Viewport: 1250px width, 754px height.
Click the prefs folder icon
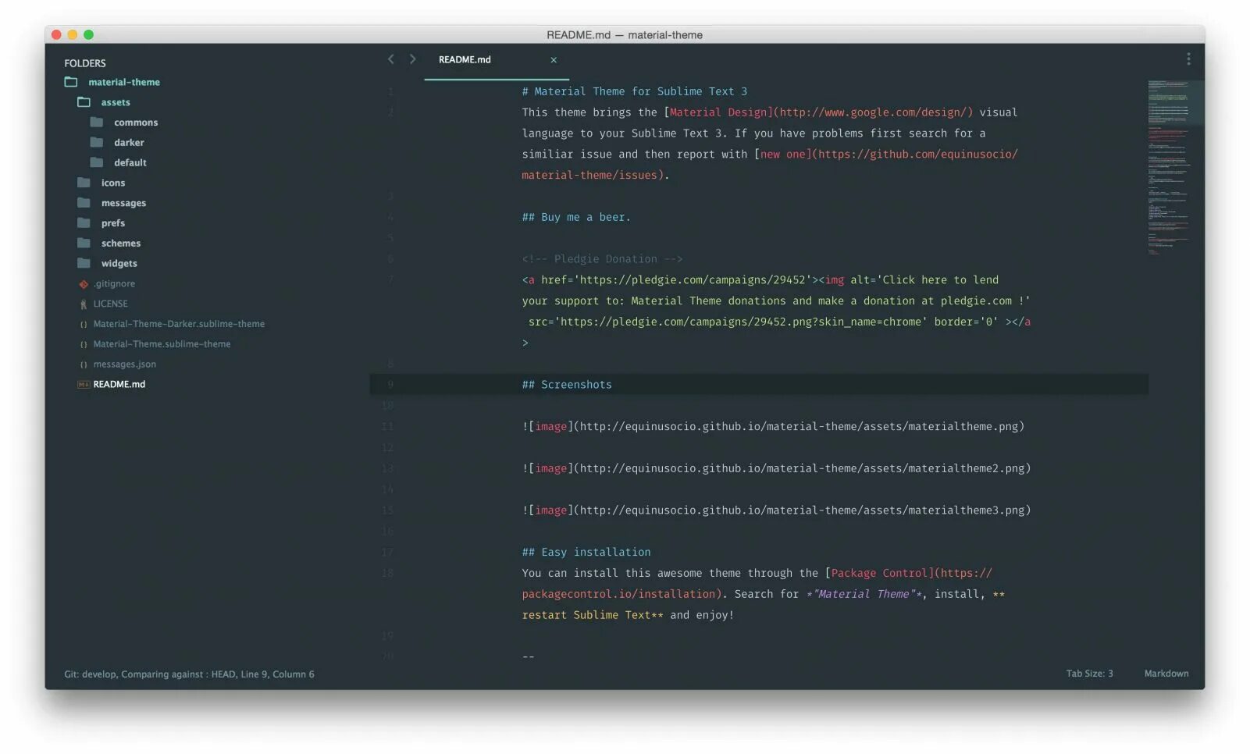84,223
